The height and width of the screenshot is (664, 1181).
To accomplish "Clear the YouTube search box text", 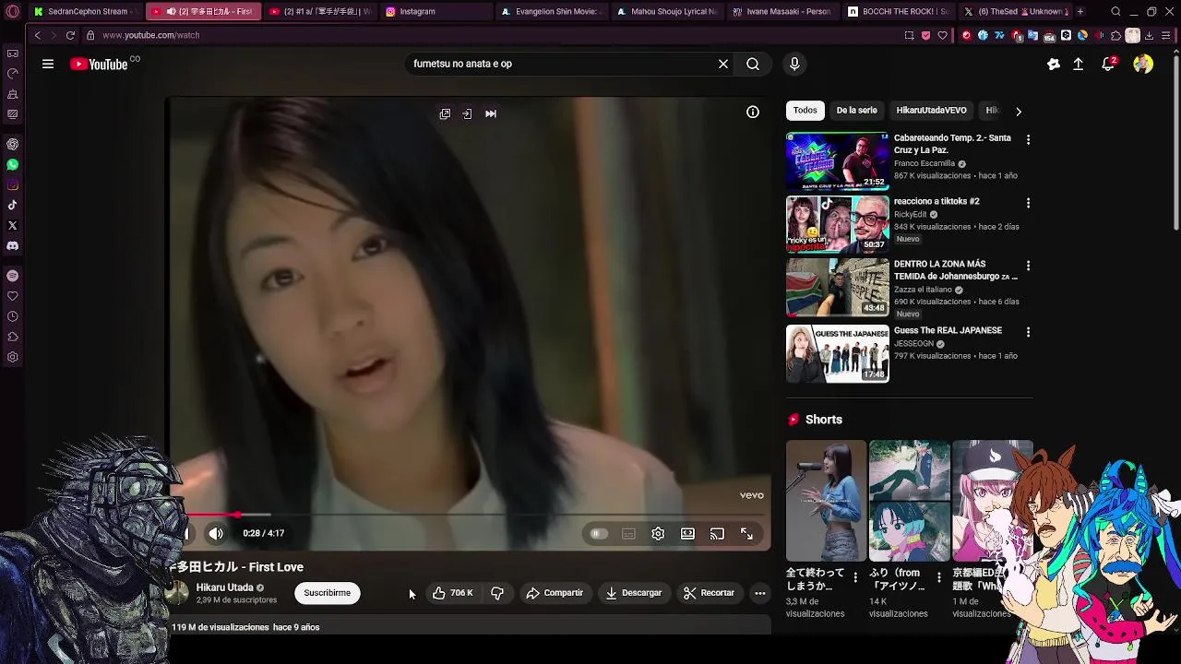I will (723, 64).
